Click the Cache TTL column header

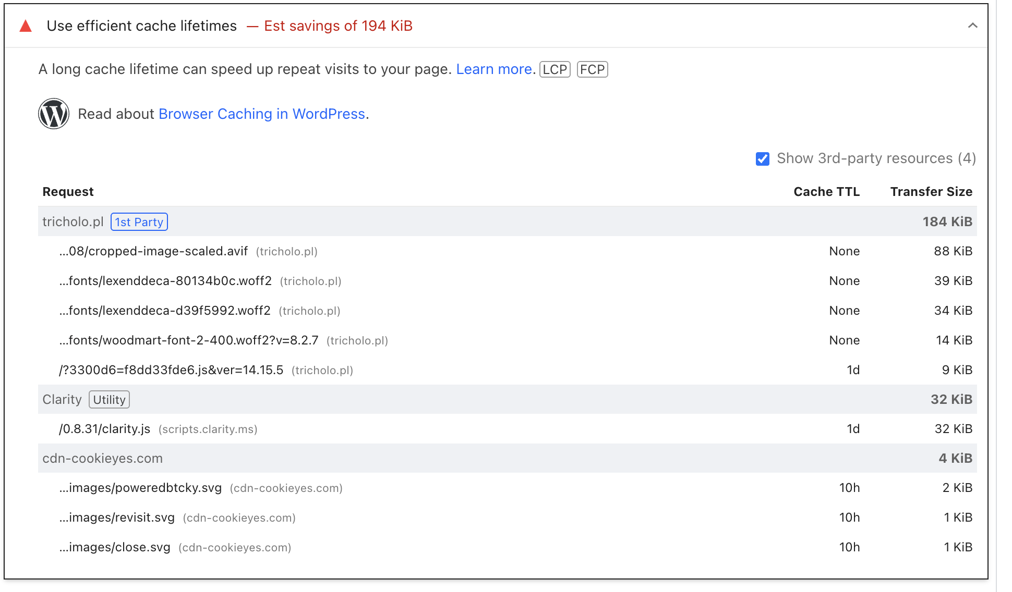point(826,192)
